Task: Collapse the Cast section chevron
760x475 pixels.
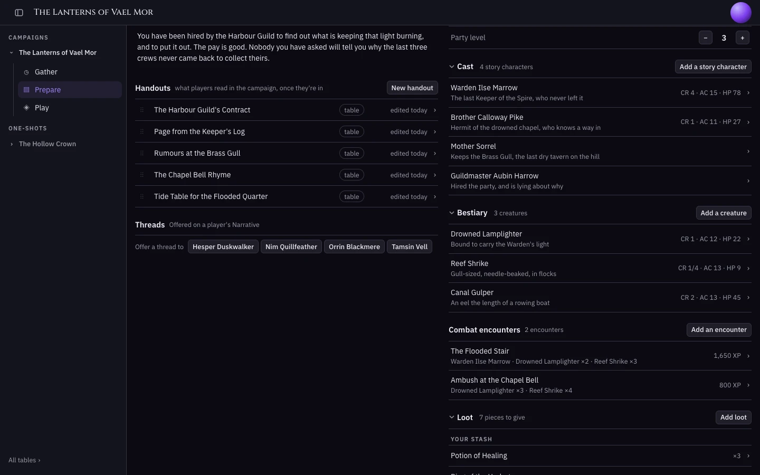Action: tap(452, 66)
